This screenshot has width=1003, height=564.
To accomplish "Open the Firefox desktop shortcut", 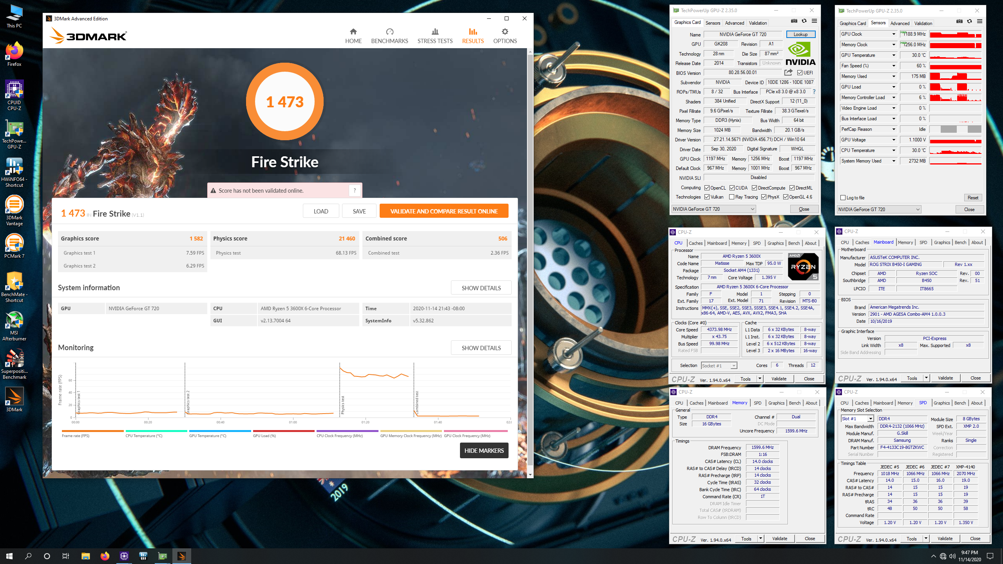I will (x=14, y=54).
